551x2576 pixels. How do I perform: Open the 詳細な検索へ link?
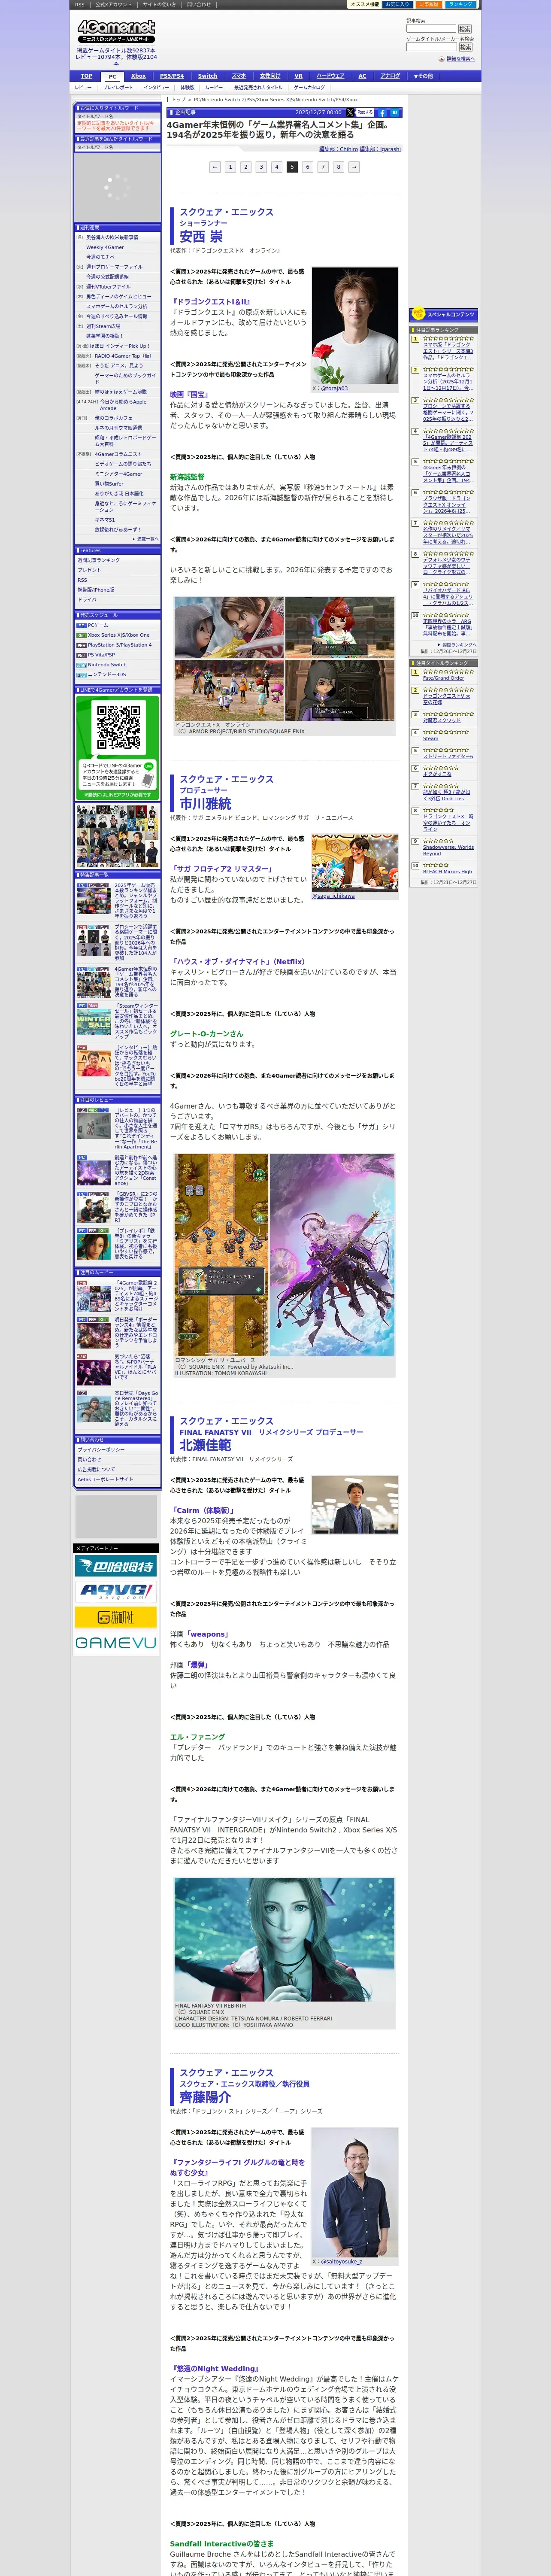[460, 59]
